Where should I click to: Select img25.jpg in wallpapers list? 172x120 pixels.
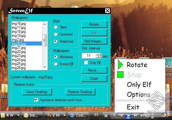[26, 64]
